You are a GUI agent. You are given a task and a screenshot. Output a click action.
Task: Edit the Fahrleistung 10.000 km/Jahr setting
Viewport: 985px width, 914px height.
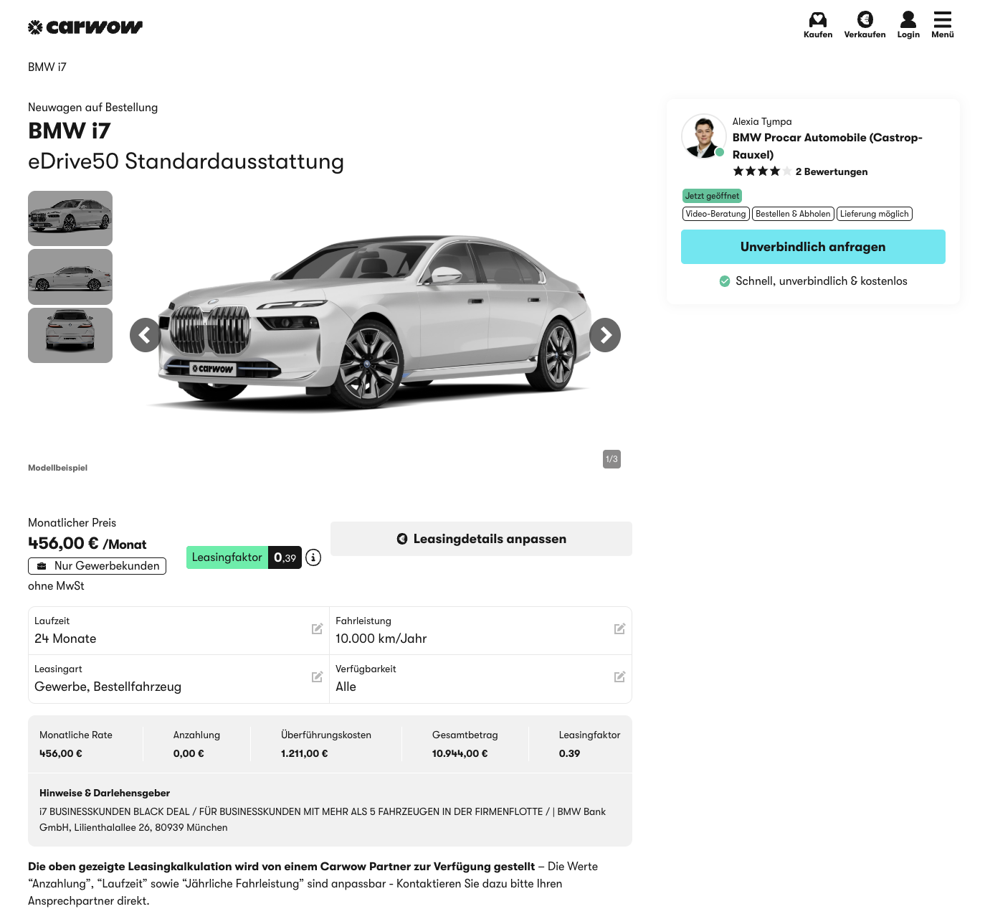[x=619, y=629]
